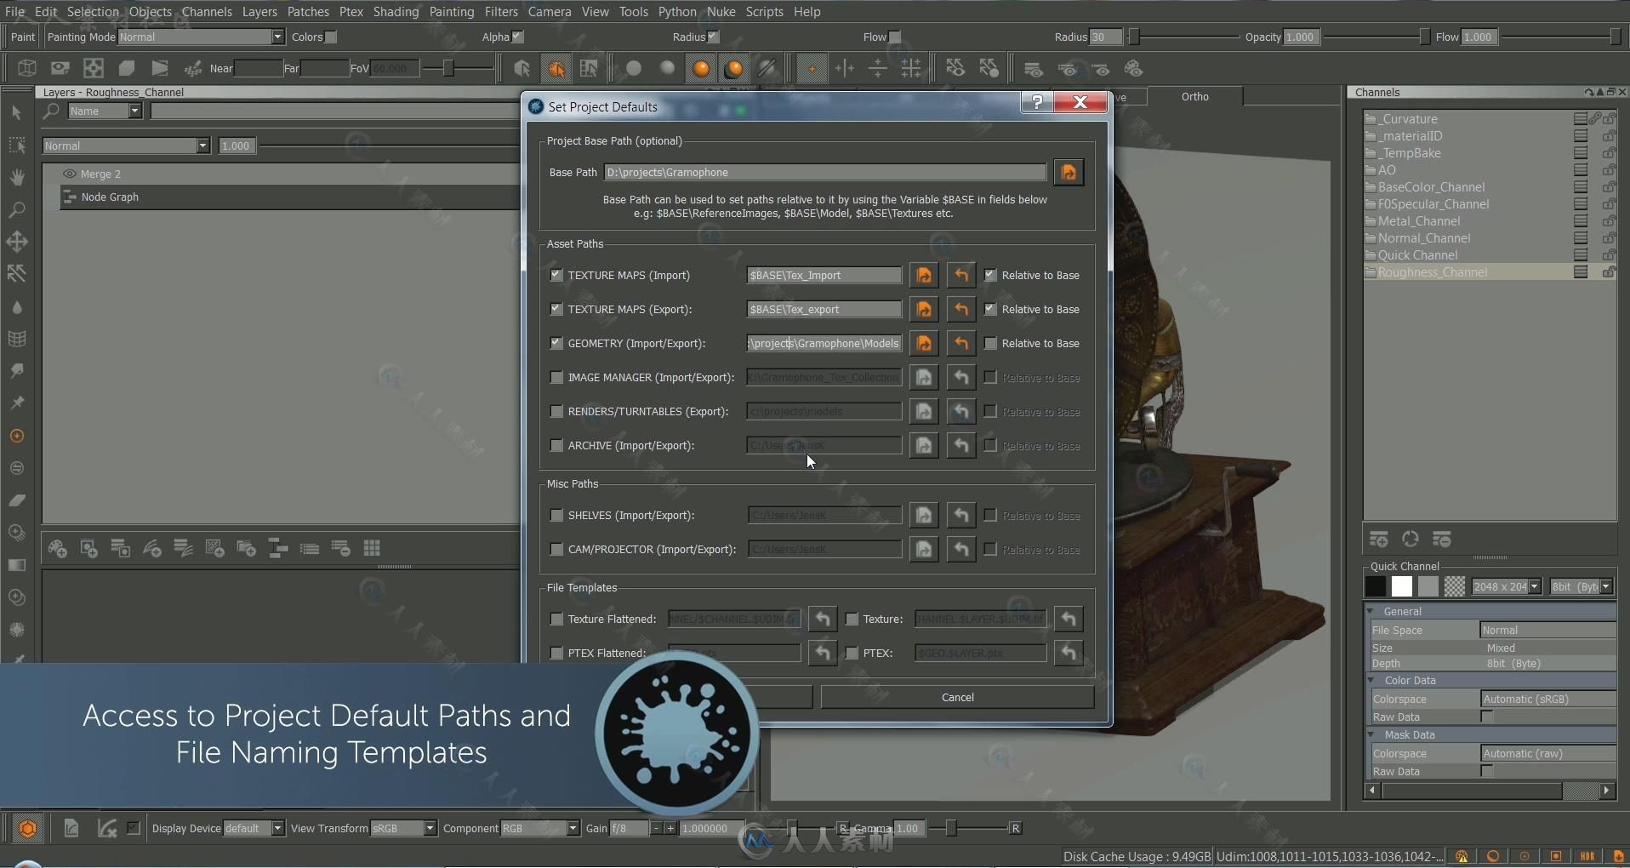
Task: Pick the black Quick Channel swatch
Action: 1375,586
